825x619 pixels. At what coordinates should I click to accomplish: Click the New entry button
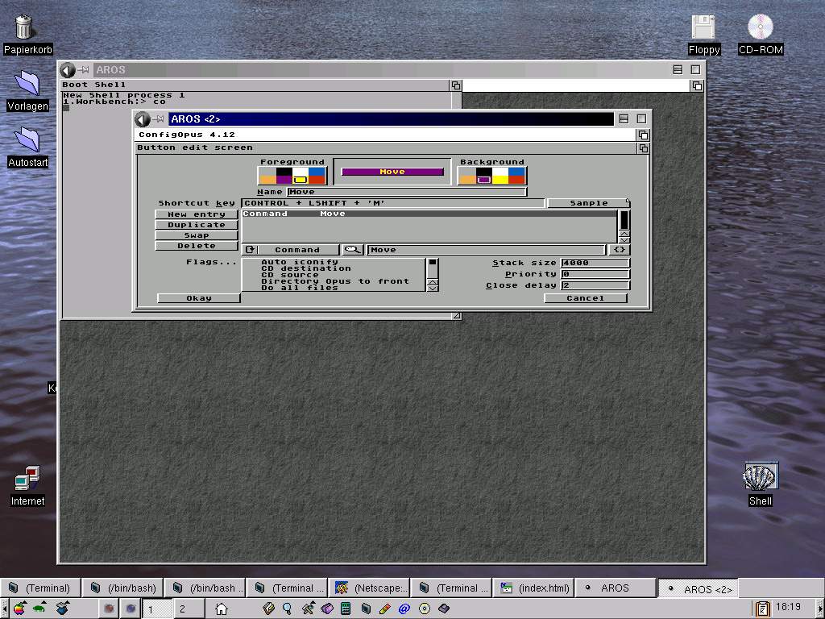(x=196, y=214)
